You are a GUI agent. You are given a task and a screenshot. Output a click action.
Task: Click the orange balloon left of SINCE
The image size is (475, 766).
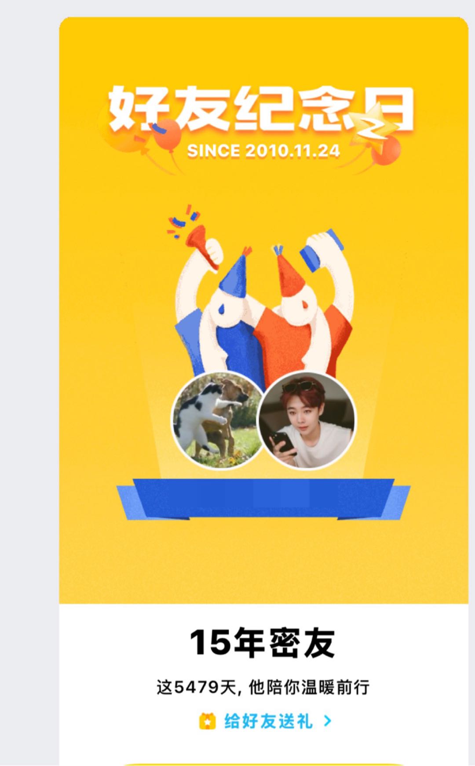167,134
